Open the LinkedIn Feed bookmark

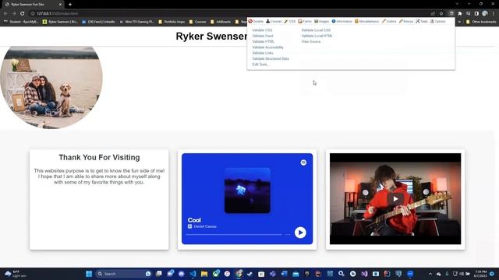[x=98, y=22]
